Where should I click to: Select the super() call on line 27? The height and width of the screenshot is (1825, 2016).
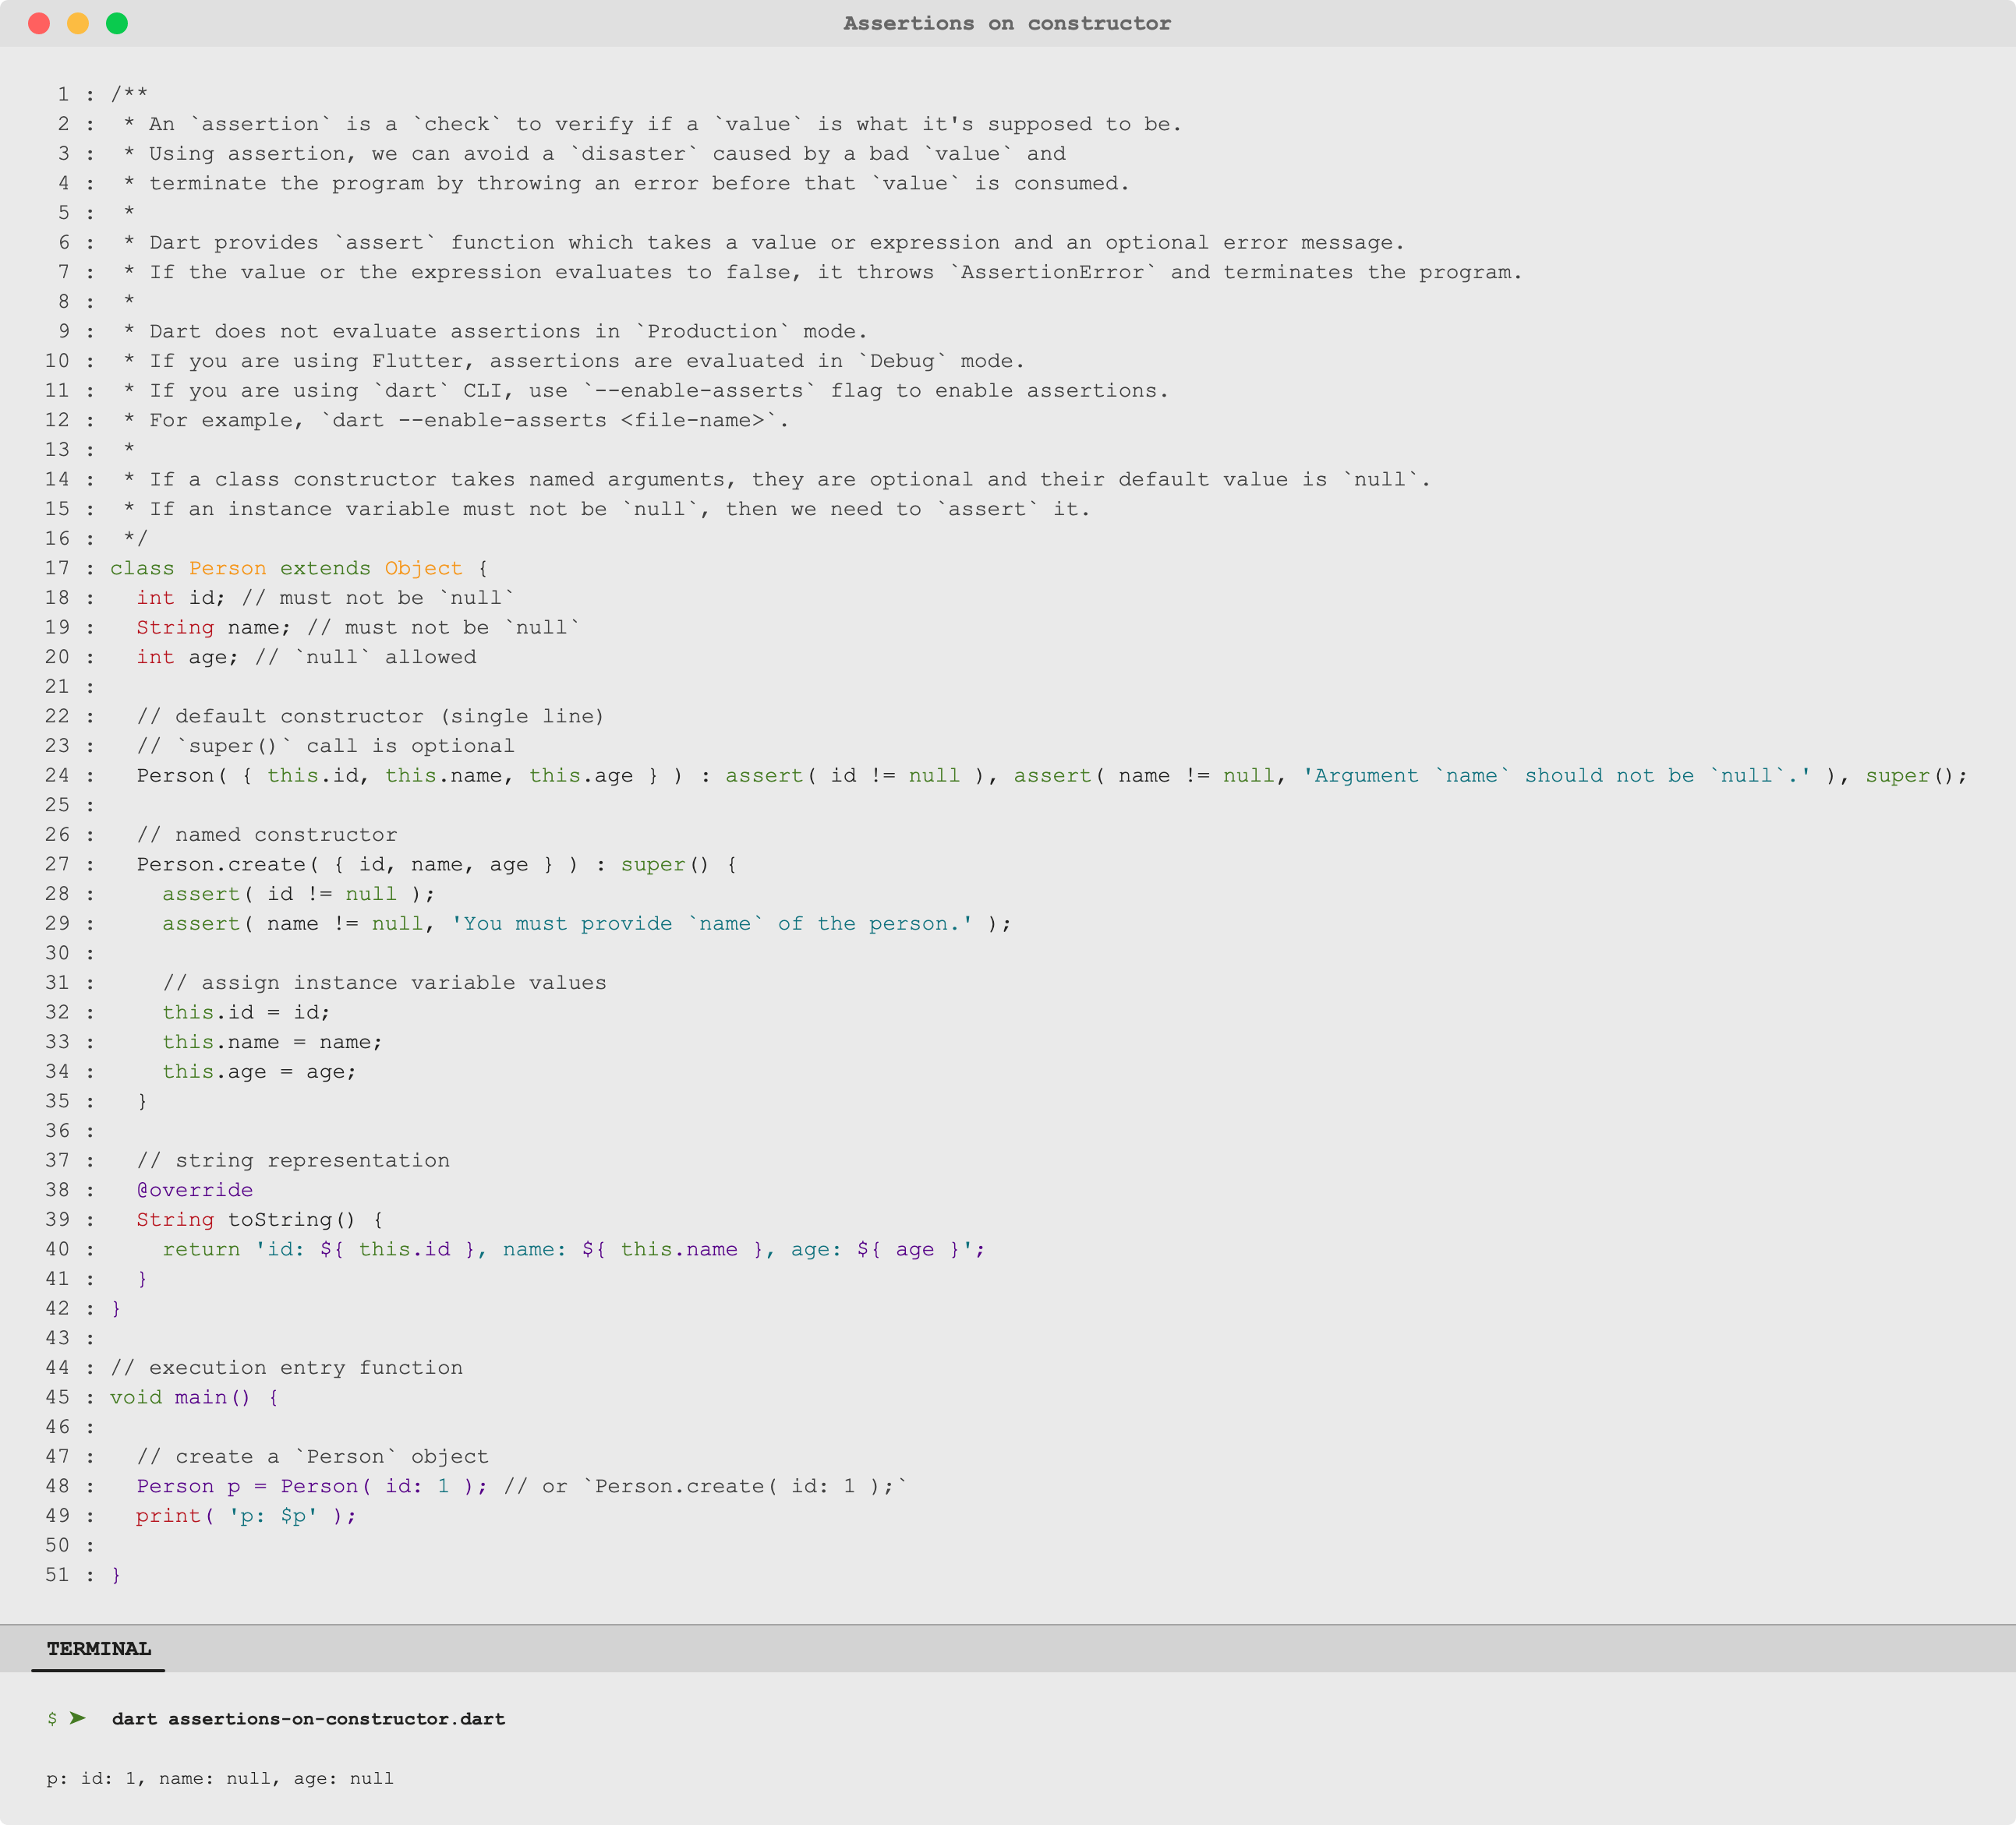coord(661,863)
